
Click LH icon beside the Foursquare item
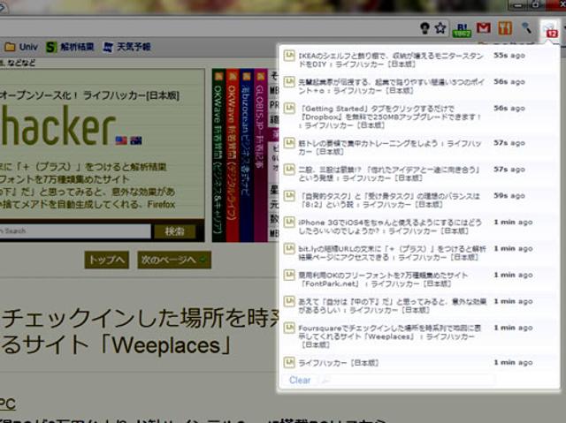click(289, 328)
